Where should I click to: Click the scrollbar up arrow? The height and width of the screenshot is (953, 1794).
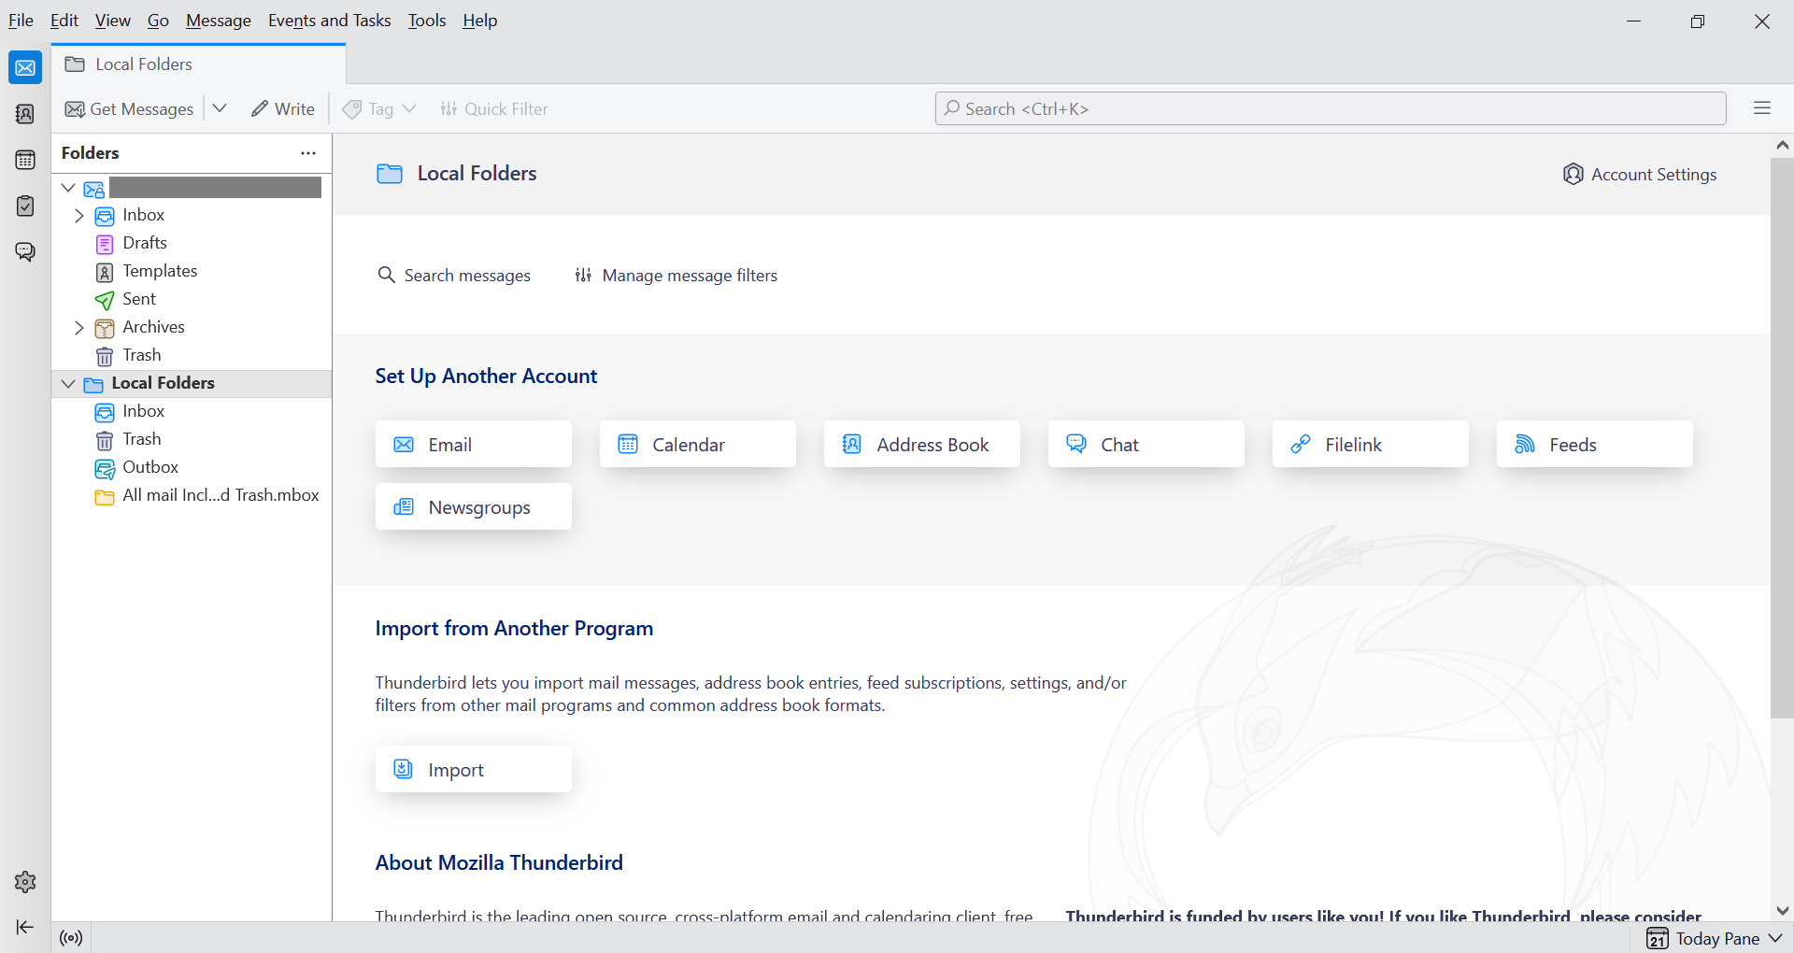click(x=1782, y=146)
